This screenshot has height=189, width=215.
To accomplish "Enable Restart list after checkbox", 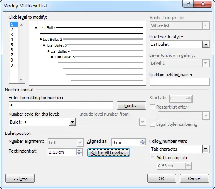I will (152, 107).
